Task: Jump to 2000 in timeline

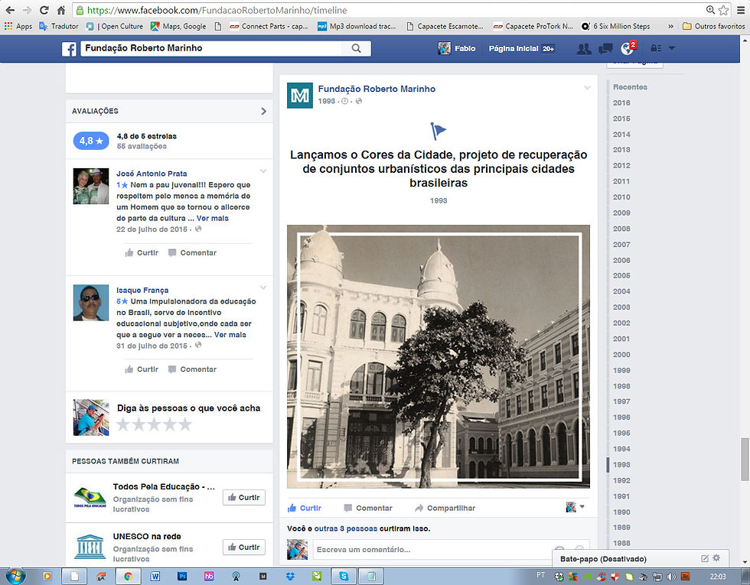Action: click(x=621, y=355)
